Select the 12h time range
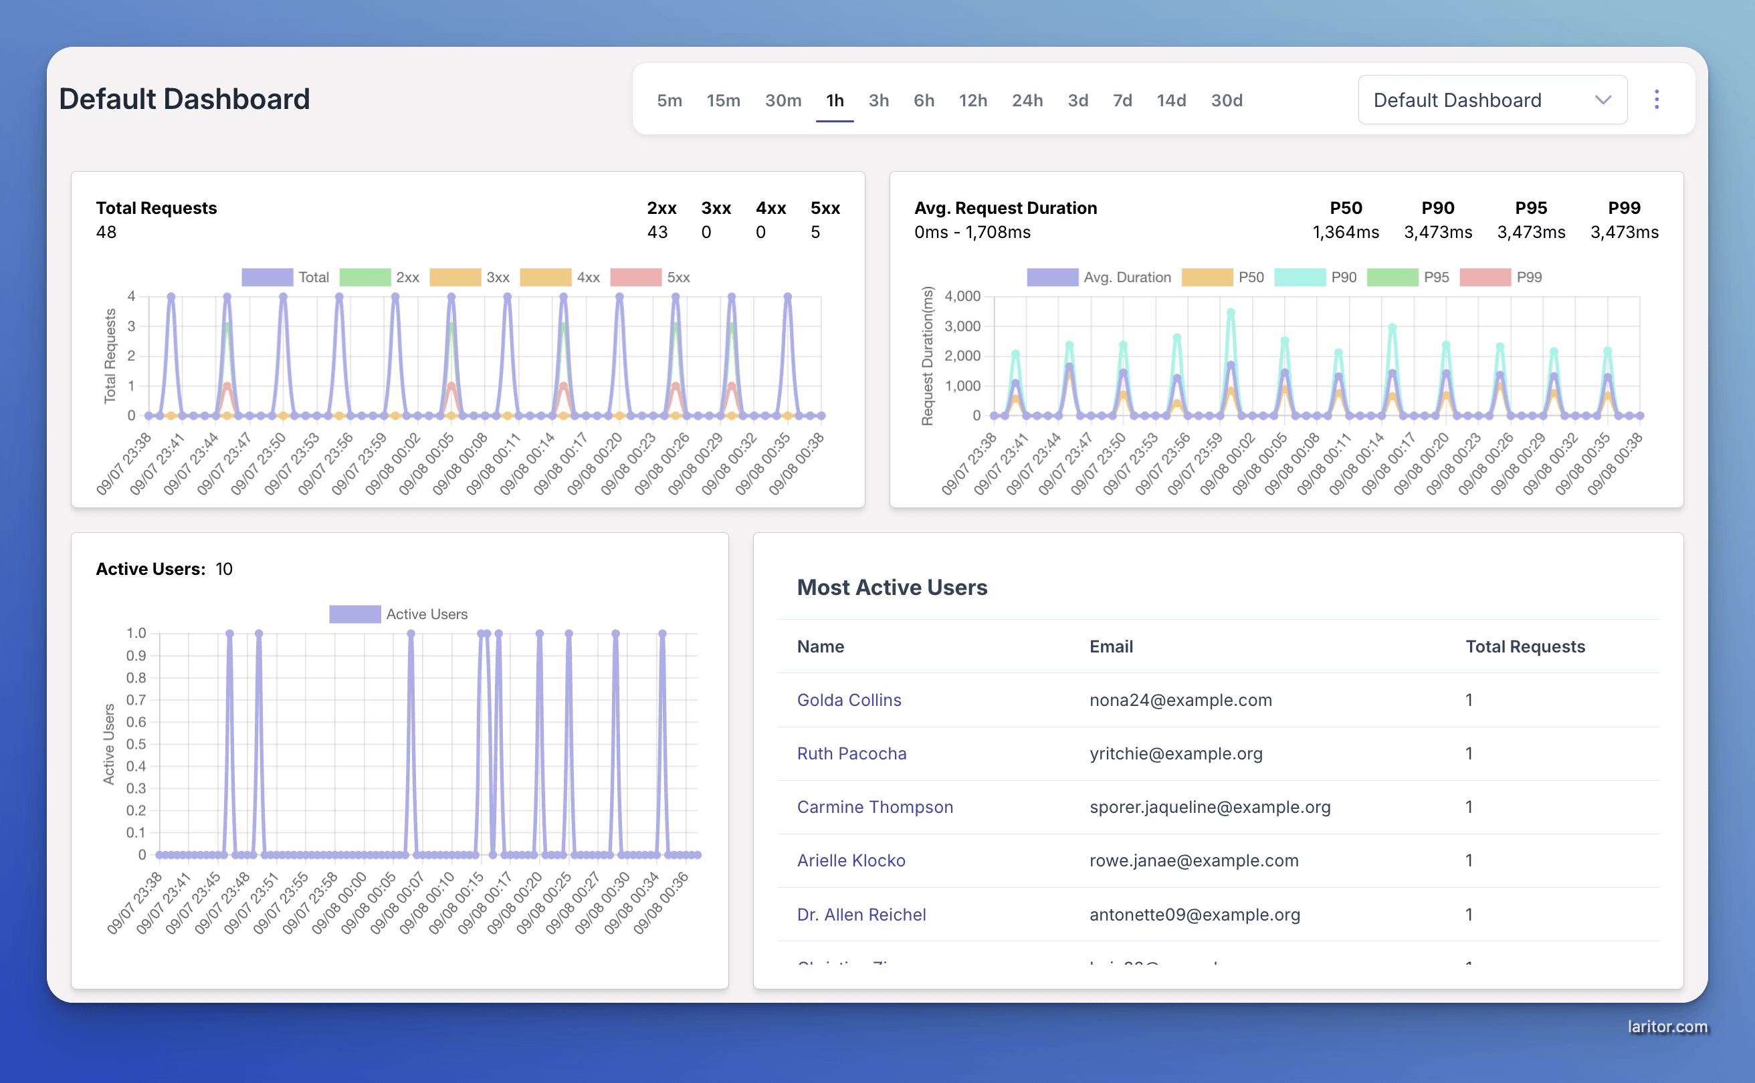Viewport: 1755px width, 1083px height. (x=972, y=100)
